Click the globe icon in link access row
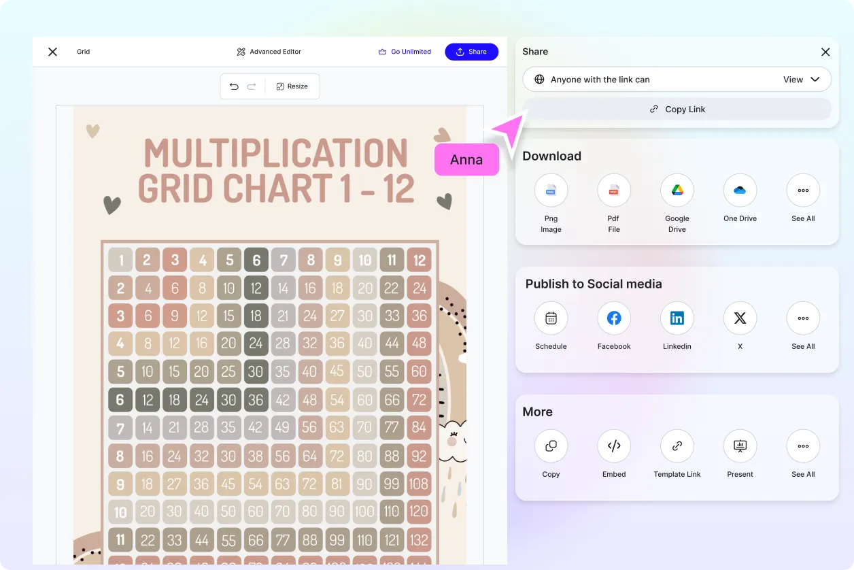This screenshot has height=570, width=854. [x=539, y=80]
